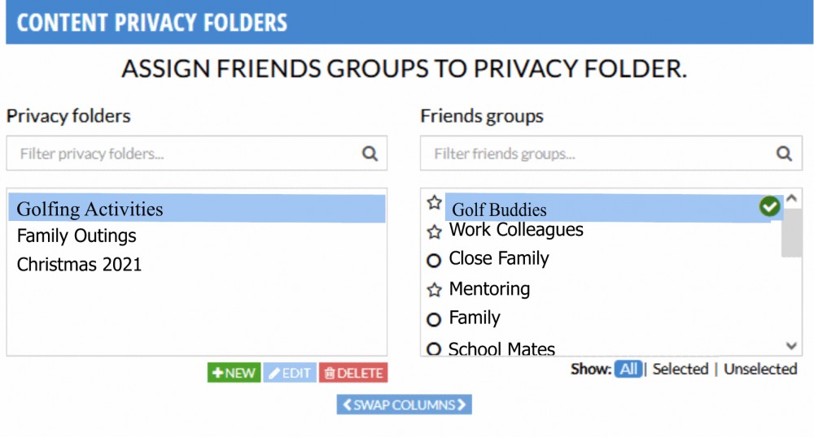Click the down arrow of friends list scrollbar
This screenshot has width=814, height=437.
click(792, 345)
